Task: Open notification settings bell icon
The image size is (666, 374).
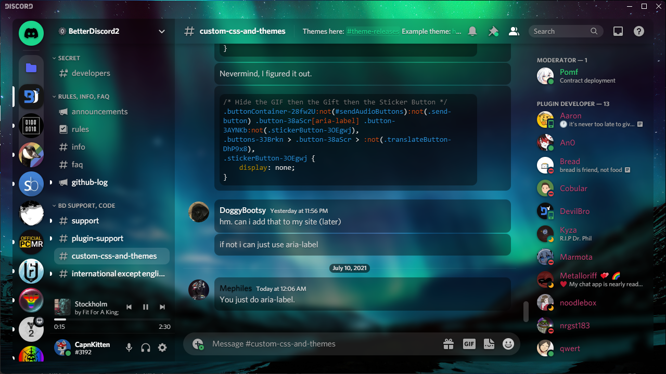Action: tap(472, 32)
